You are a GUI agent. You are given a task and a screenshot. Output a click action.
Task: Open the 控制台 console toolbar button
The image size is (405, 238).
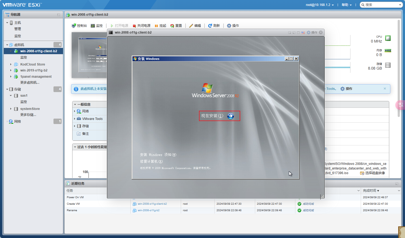coord(79,26)
